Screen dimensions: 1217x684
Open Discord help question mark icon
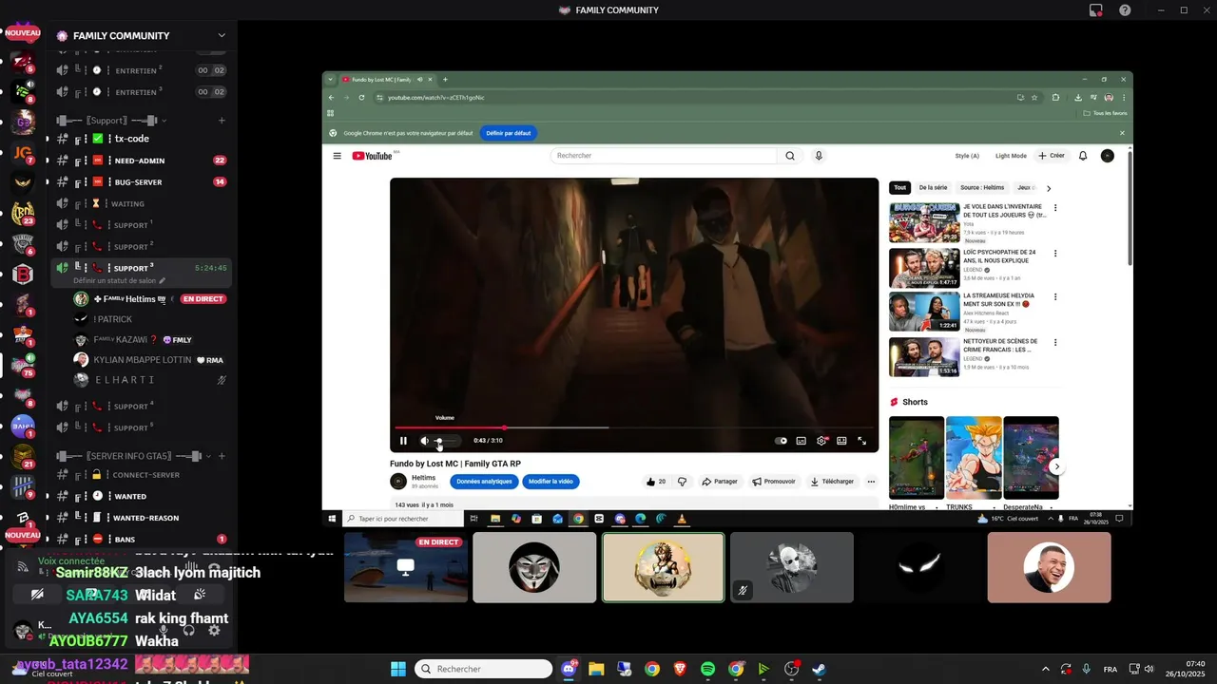[1125, 10]
